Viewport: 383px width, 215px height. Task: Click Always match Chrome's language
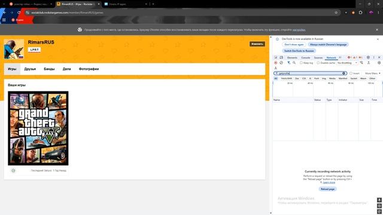(328, 45)
